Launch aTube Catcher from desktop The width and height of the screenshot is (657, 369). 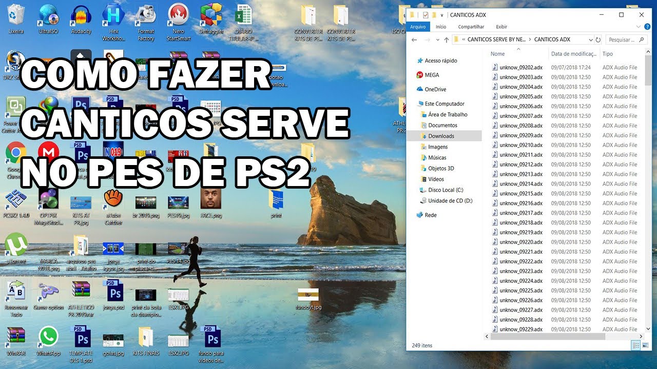pos(113,207)
